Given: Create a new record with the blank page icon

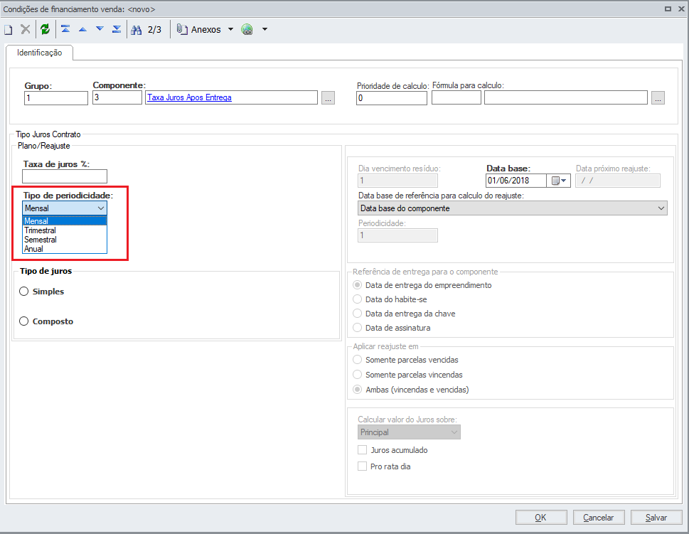Looking at the screenshot, I should [9, 30].
